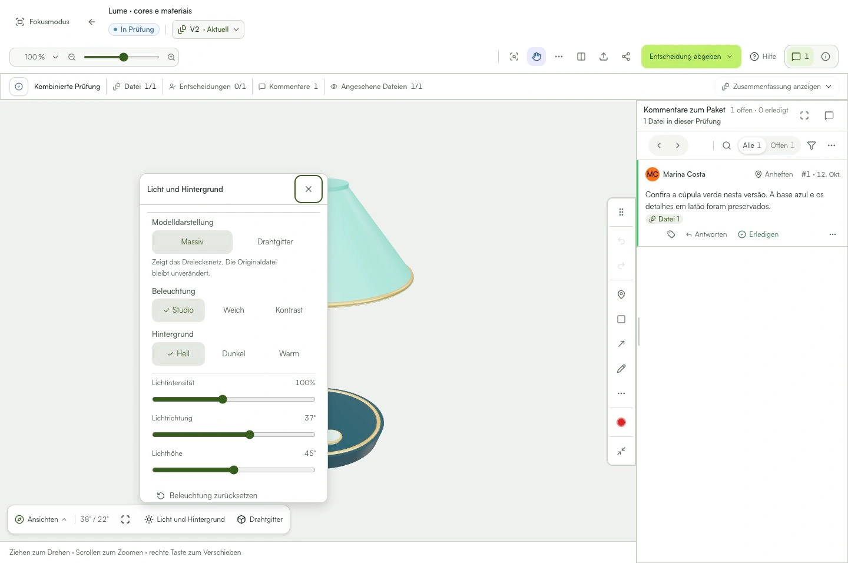848x563 pixels.
Task: Open the Kommentare 1 tab
Action: (289, 87)
